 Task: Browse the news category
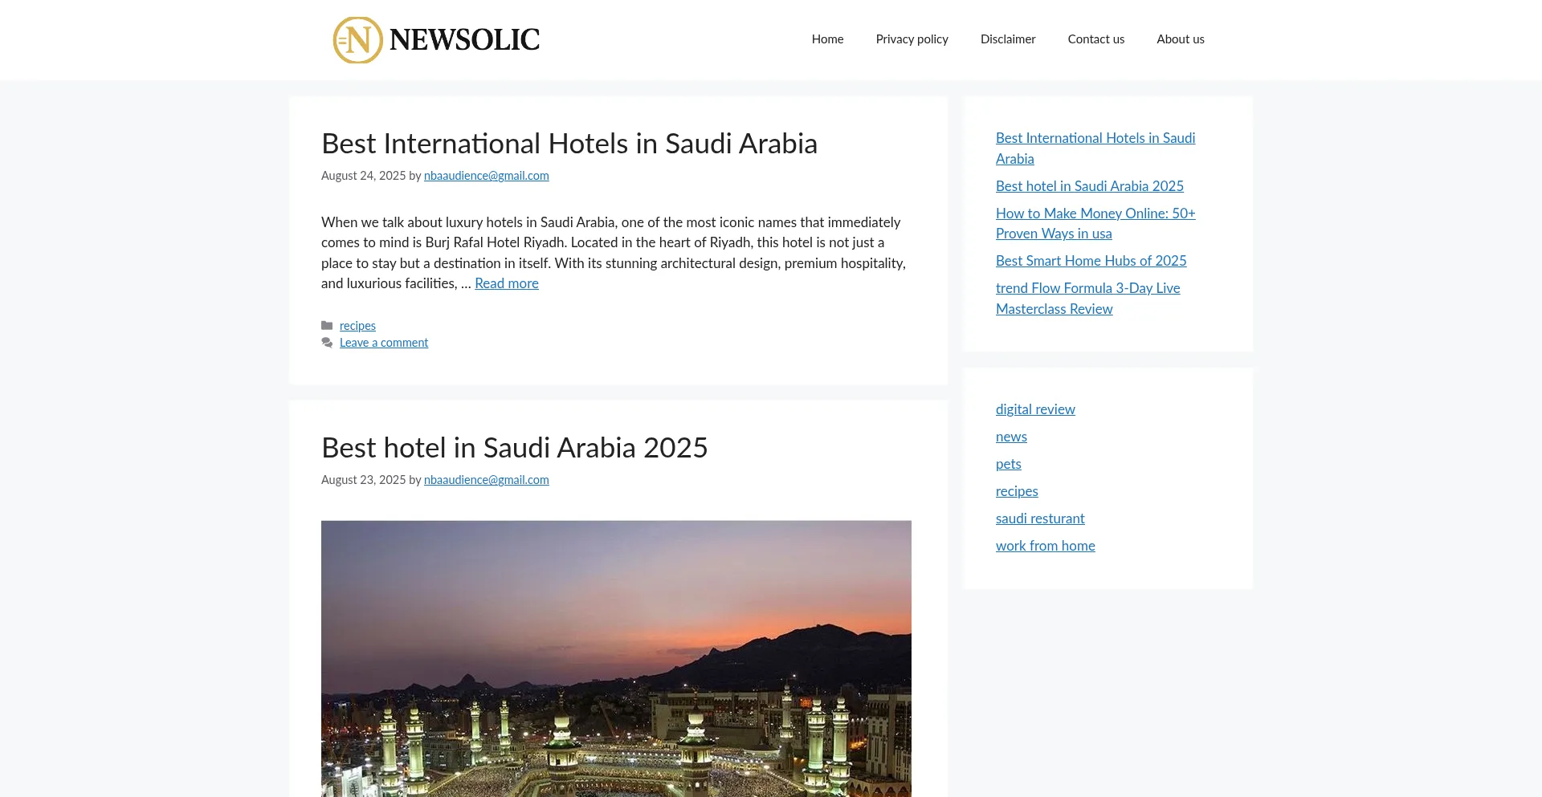point(1011,437)
